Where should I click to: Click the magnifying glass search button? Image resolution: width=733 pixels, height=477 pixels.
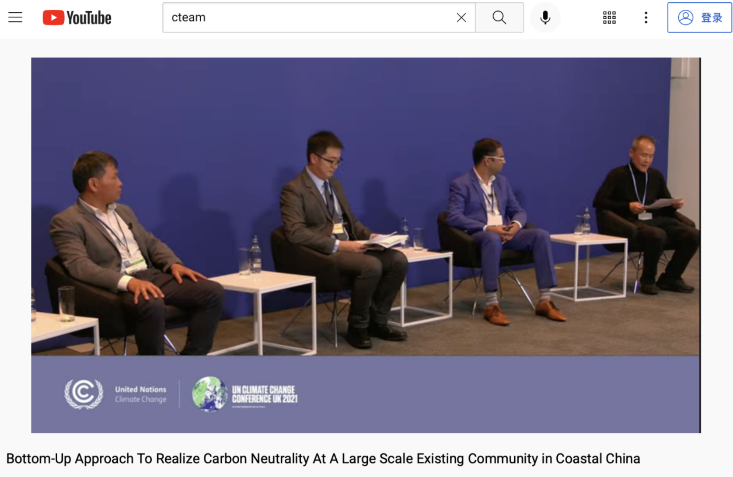coord(499,18)
